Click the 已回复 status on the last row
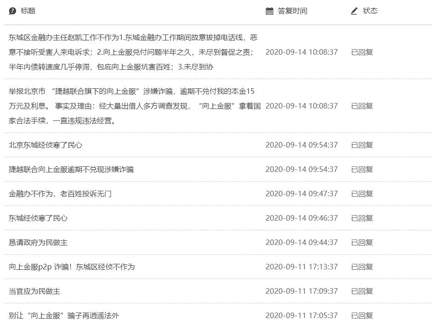 point(362,315)
